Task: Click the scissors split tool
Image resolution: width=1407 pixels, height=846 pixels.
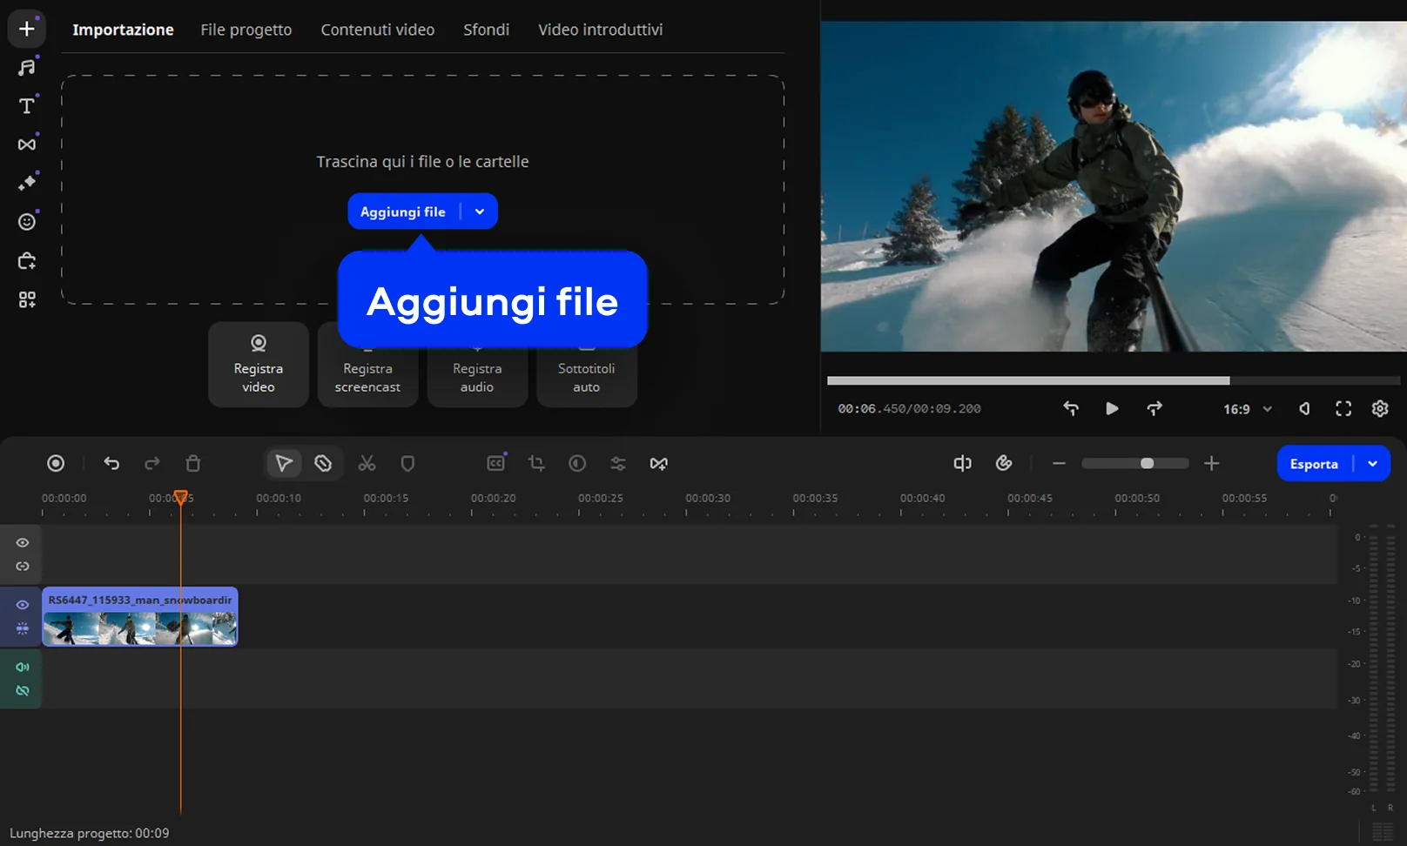Action: tap(367, 464)
